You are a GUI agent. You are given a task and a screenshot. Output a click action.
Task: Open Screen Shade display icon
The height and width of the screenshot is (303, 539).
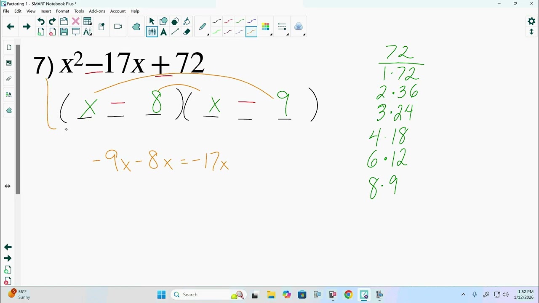tap(76, 32)
